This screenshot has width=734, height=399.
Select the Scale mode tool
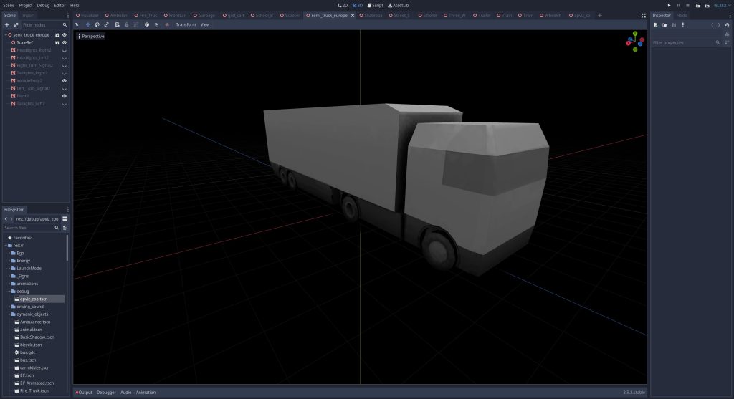coord(107,24)
